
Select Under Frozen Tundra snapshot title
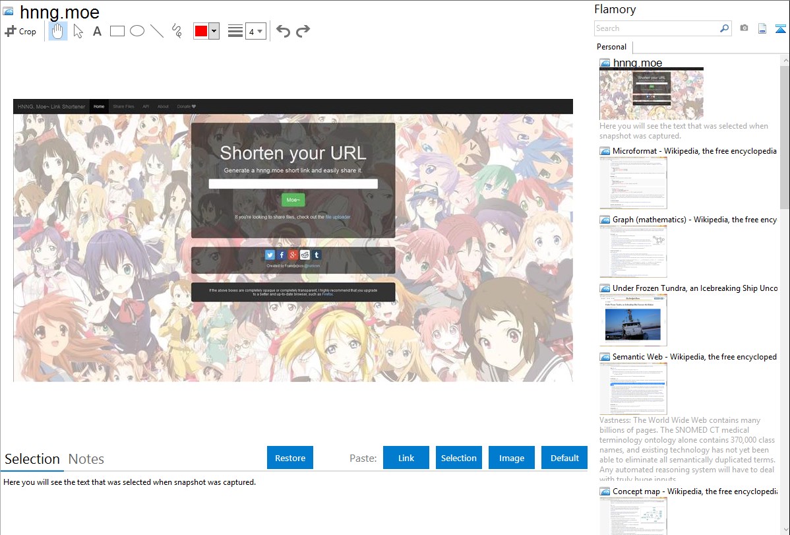695,288
